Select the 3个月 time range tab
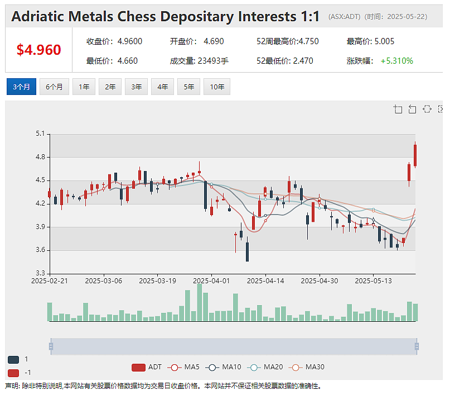 (21, 87)
